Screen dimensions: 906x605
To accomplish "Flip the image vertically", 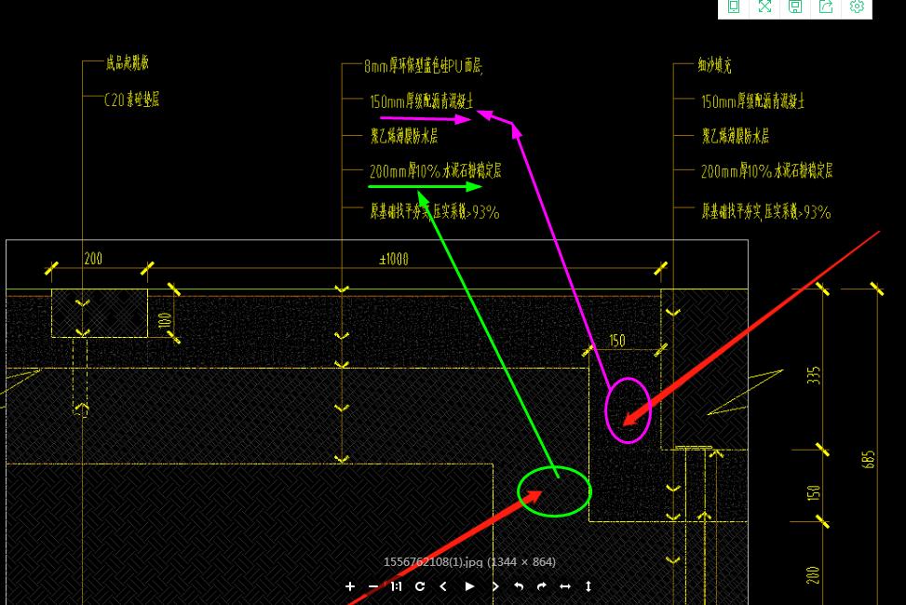I will pyautogui.click(x=588, y=586).
